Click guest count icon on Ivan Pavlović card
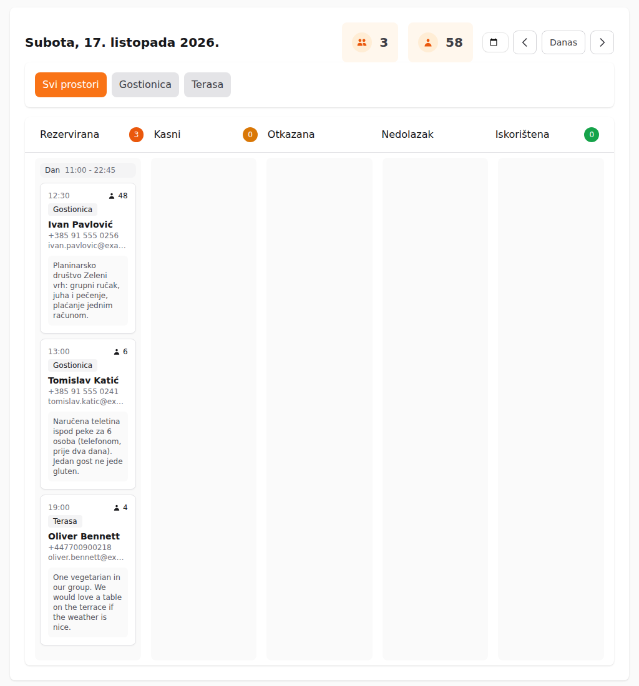The height and width of the screenshot is (686, 639). tap(112, 196)
